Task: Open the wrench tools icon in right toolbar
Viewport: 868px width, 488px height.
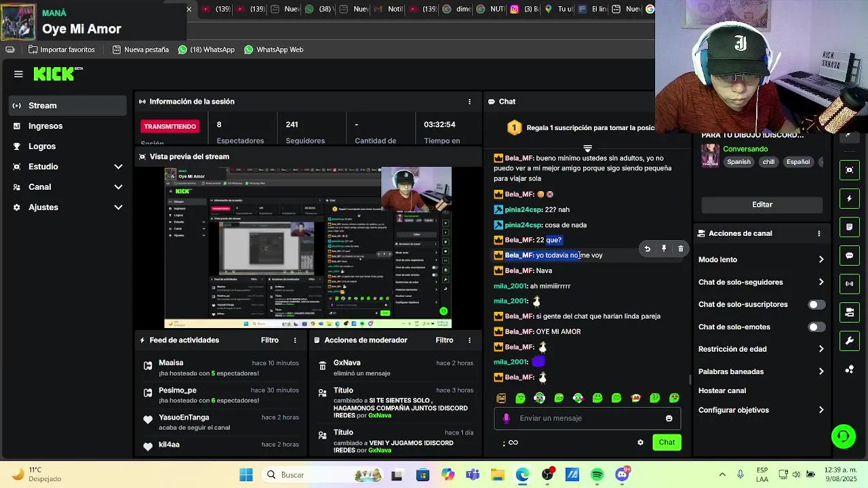Action: tap(849, 341)
